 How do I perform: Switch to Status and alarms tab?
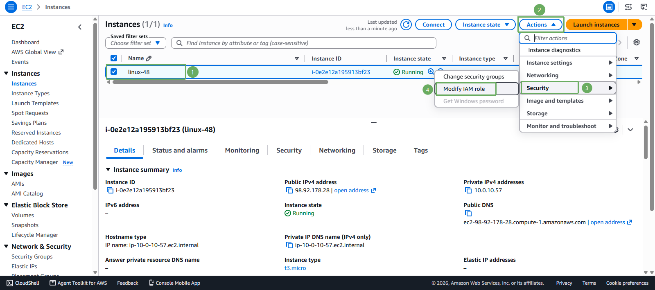coord(180,151)
